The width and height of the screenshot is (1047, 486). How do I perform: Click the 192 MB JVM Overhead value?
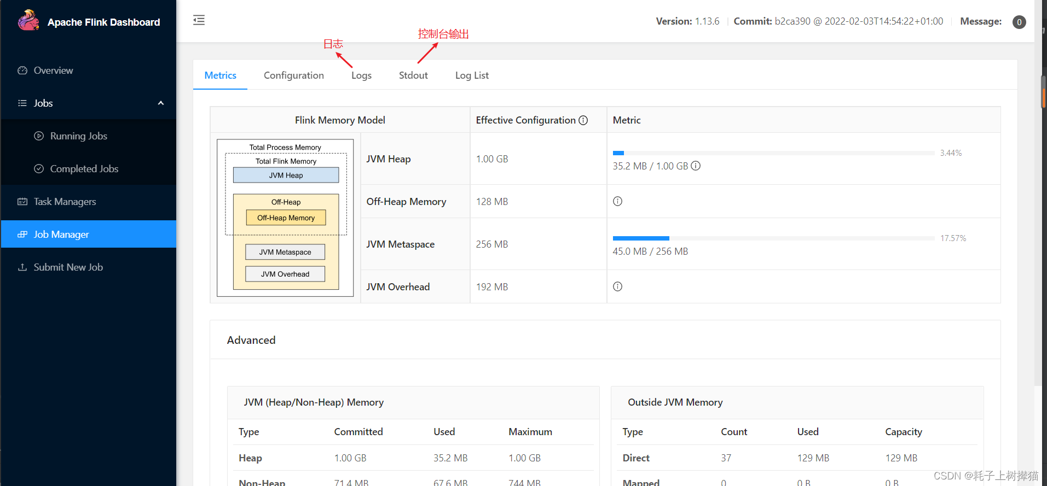[492, 287]
